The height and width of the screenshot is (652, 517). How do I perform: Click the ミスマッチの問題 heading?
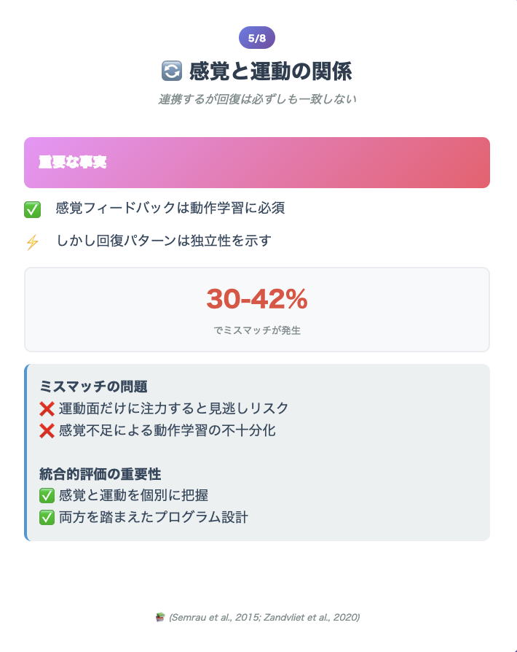click(x=93, y=387)
